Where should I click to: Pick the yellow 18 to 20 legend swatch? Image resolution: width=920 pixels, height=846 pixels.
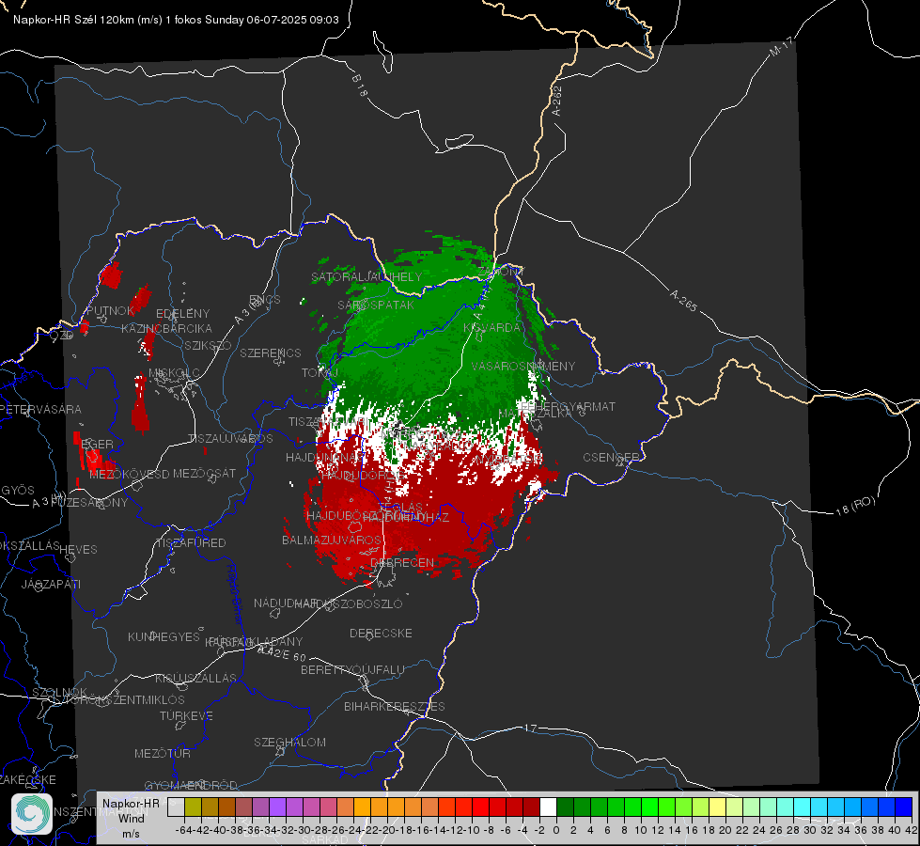pyautogui.click(x=717, y=807)
